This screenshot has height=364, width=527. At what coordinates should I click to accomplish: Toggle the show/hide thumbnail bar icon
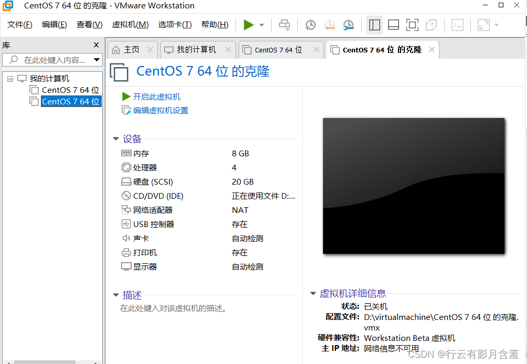pos(393,25)
